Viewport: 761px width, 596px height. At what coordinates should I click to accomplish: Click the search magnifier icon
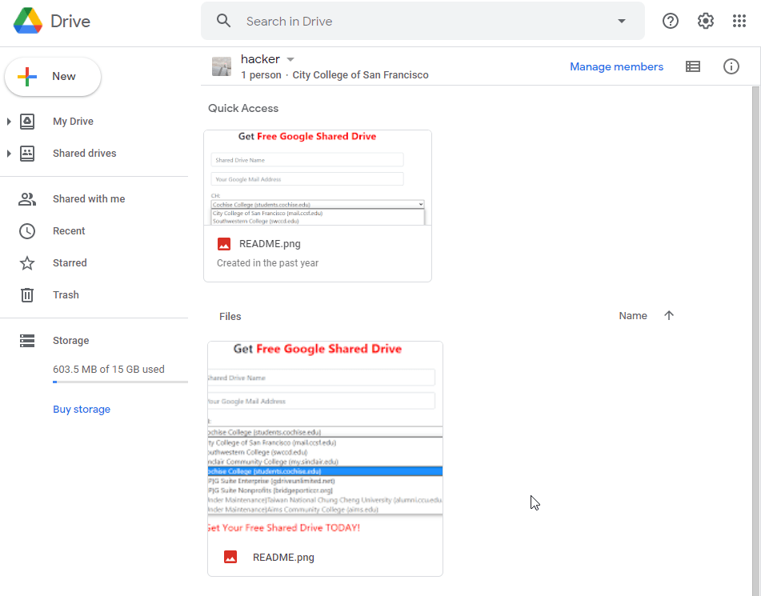click(223, 21)
